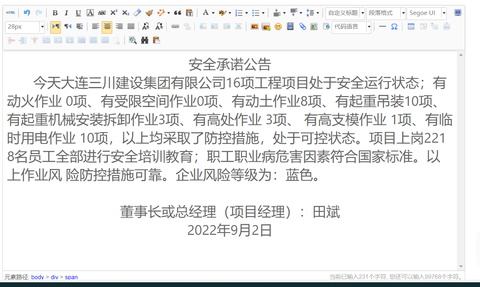Open search and replace binoculars
This screenshot has width=480, height=287.
click(x=145, y=40)
